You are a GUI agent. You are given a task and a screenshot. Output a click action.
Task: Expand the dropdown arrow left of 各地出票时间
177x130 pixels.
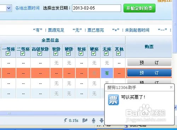click(9, 8)
